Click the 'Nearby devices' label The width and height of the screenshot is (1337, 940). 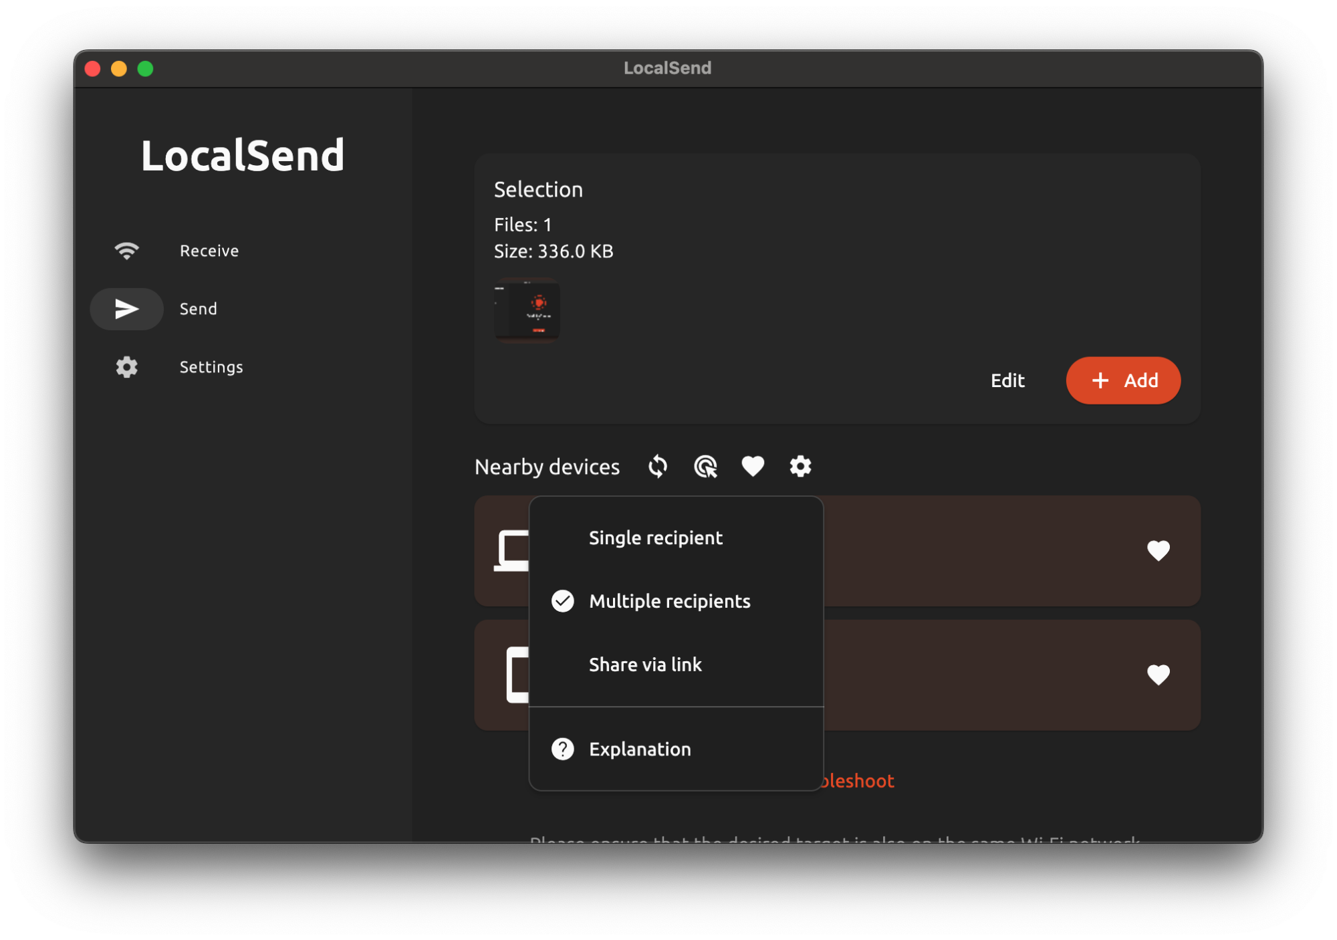pyautogui.click(x=547, y=467)
